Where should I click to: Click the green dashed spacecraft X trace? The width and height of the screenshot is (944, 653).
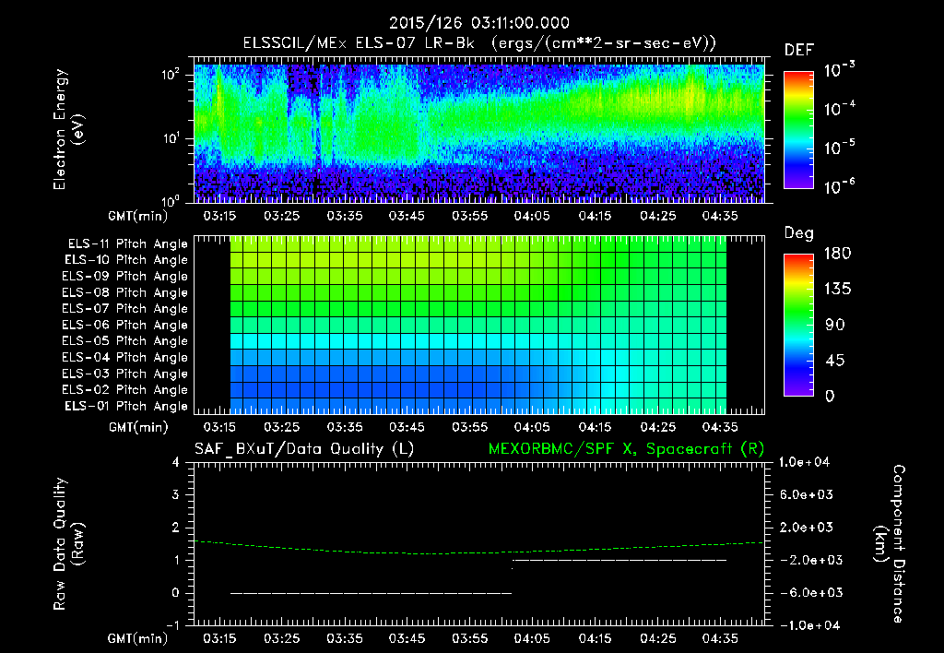click(478, 552)
